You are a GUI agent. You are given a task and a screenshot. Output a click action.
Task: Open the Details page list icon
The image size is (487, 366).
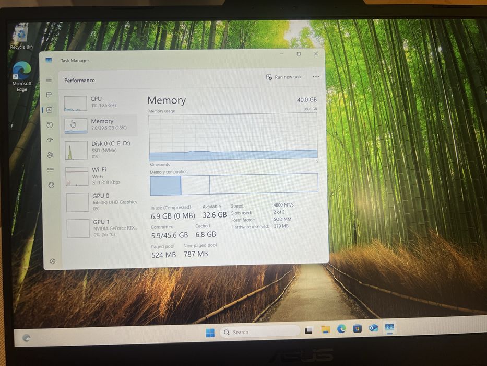point(51,169)
